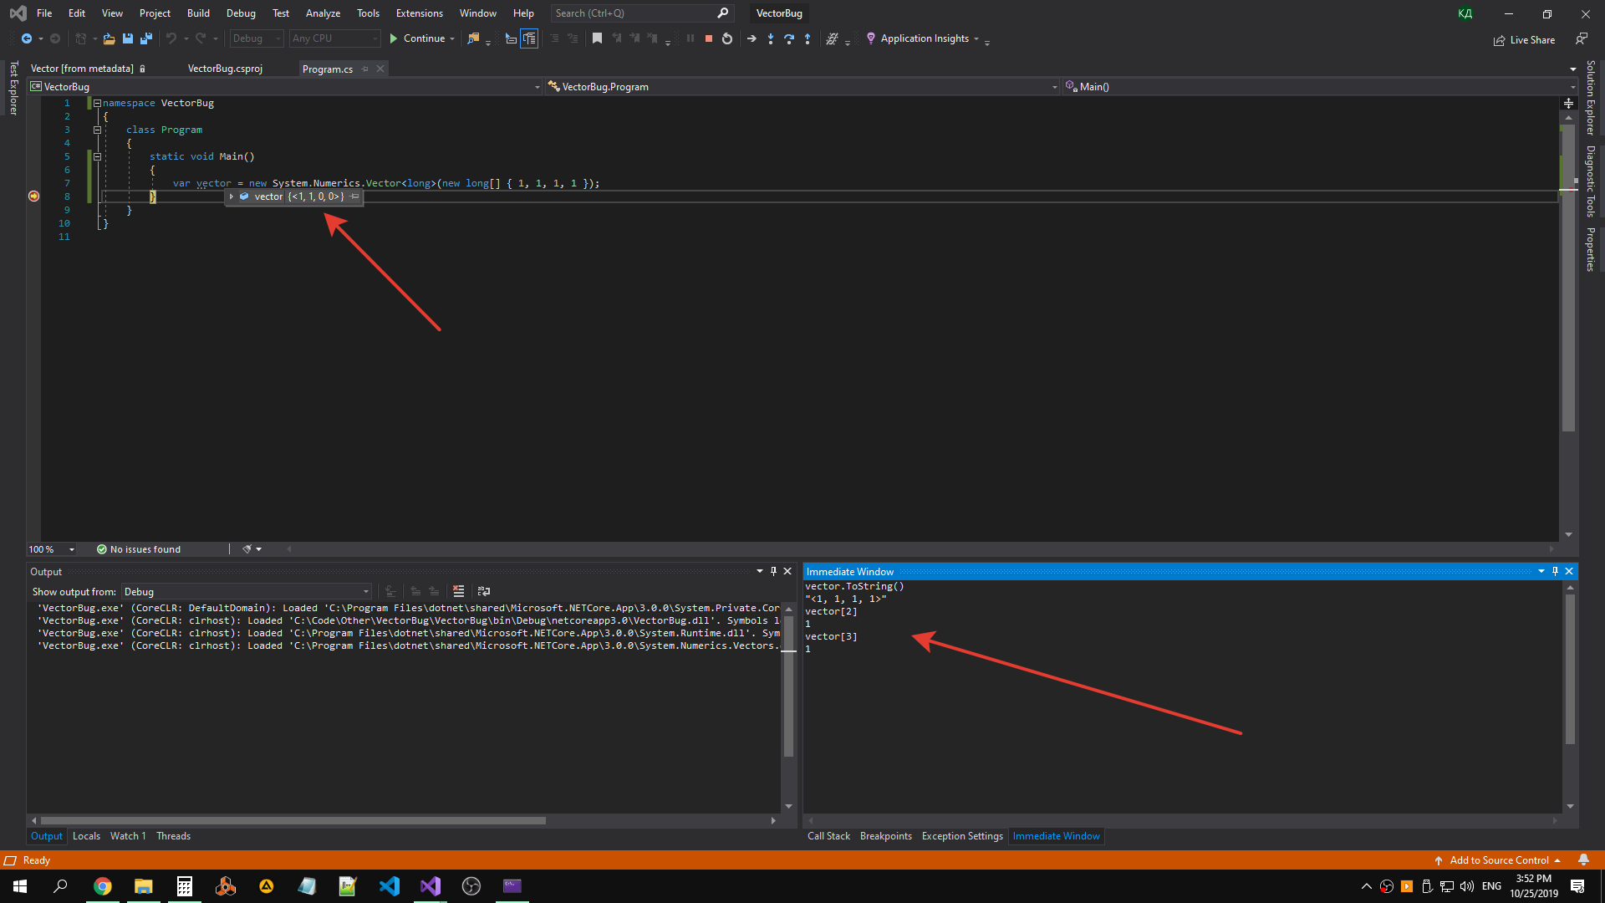Click the Save All icon in the toolbar

point(145,38)
